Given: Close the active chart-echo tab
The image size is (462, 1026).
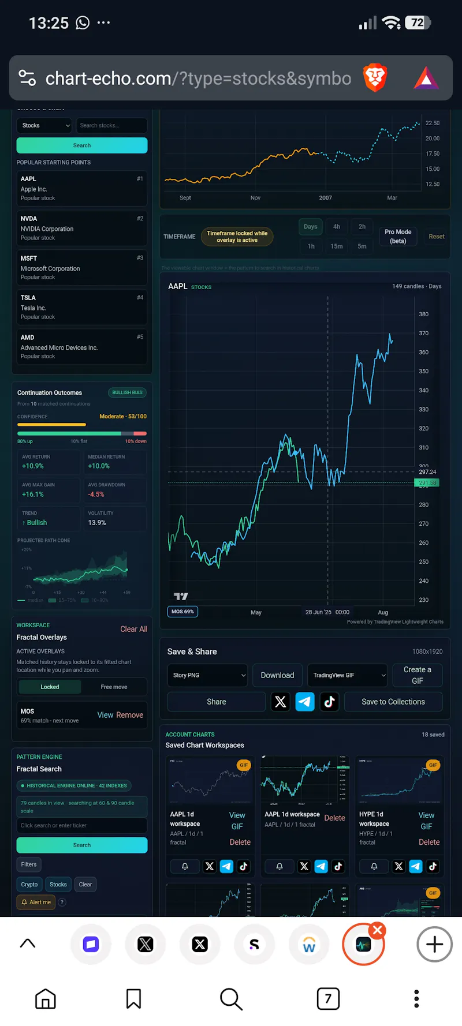Looking at the screenshot, I should (378, 930).
